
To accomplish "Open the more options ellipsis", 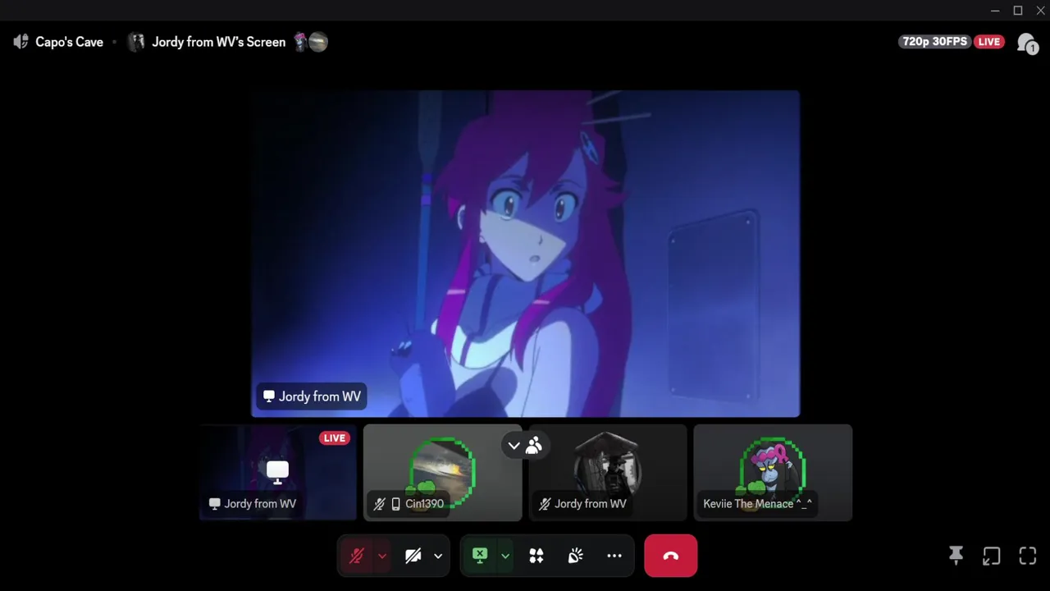I will click(x=614, y=556).
